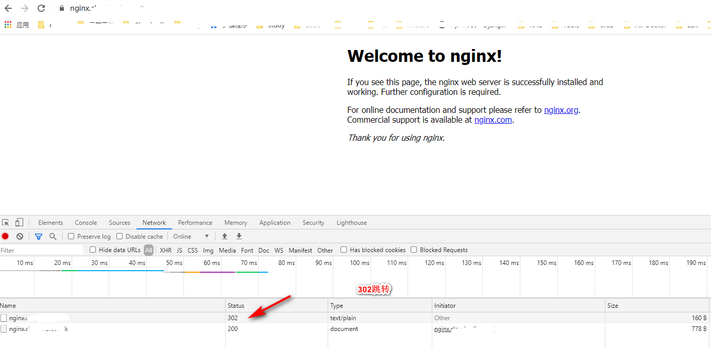This screenshot has width=711, height=348.
Task: Open the 应用 apps shortcut
Action: pos(16,25)
